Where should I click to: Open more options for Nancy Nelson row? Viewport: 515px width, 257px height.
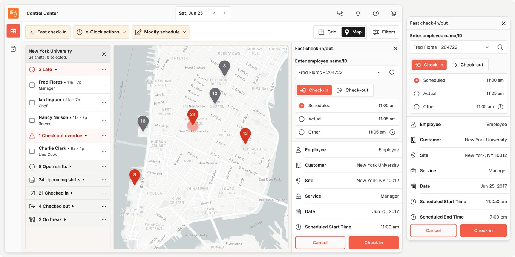104,120
